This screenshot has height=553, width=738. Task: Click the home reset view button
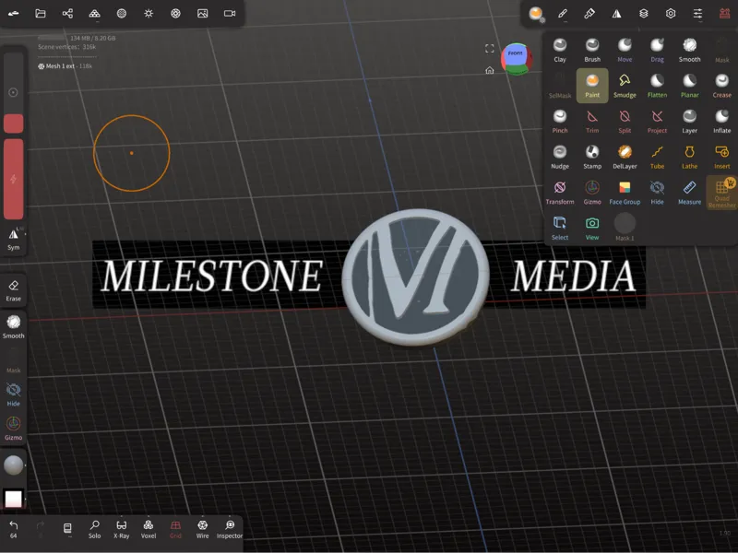[490, 70]
